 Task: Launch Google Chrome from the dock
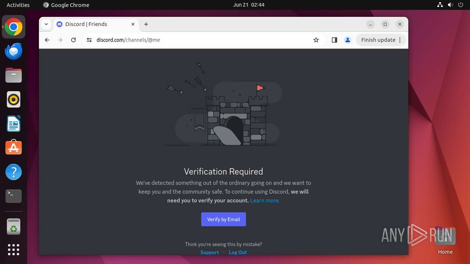coord(14,27)
